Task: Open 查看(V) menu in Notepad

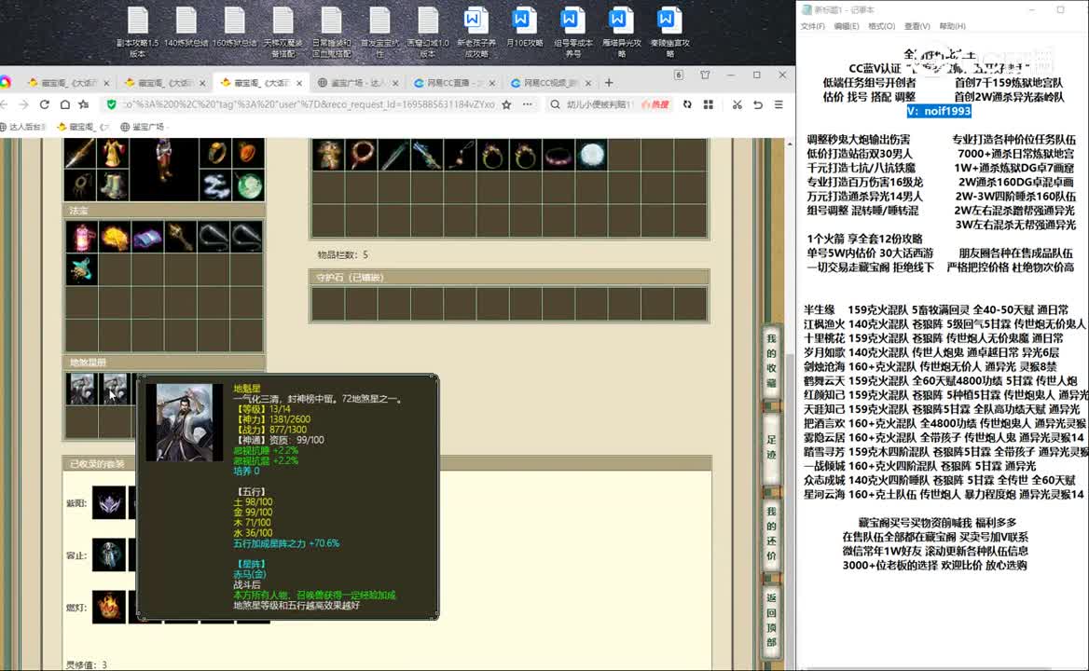Action: tap(917, 26)
